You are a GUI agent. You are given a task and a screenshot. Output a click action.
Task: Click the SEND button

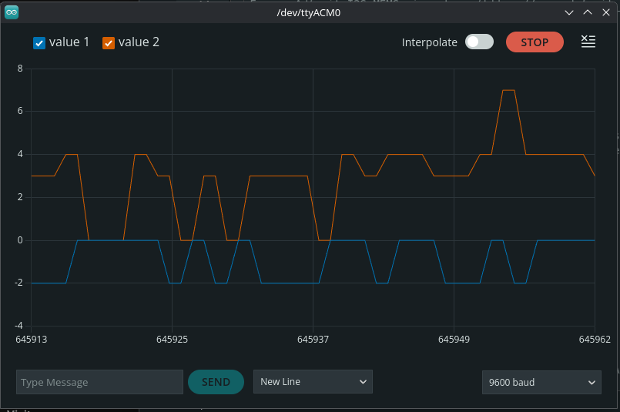(x=216, y=382)
